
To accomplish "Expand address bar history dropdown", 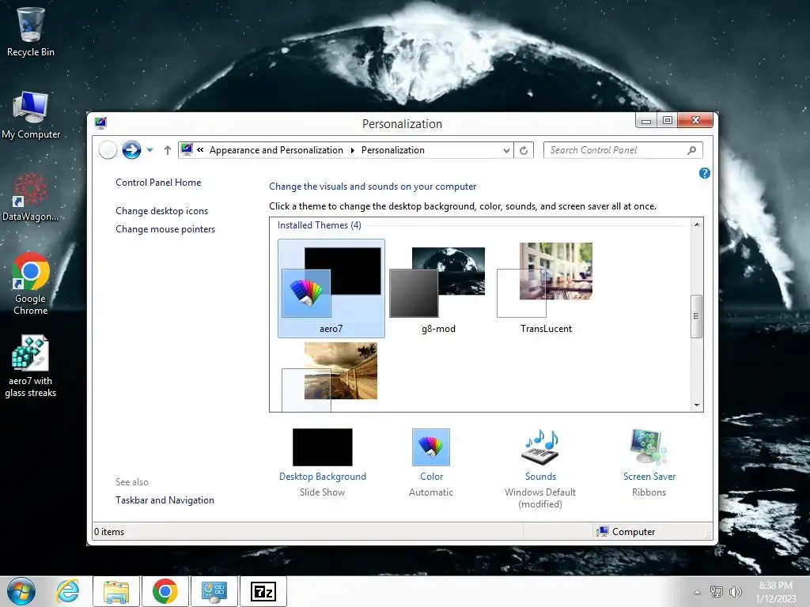I will 506,150.
